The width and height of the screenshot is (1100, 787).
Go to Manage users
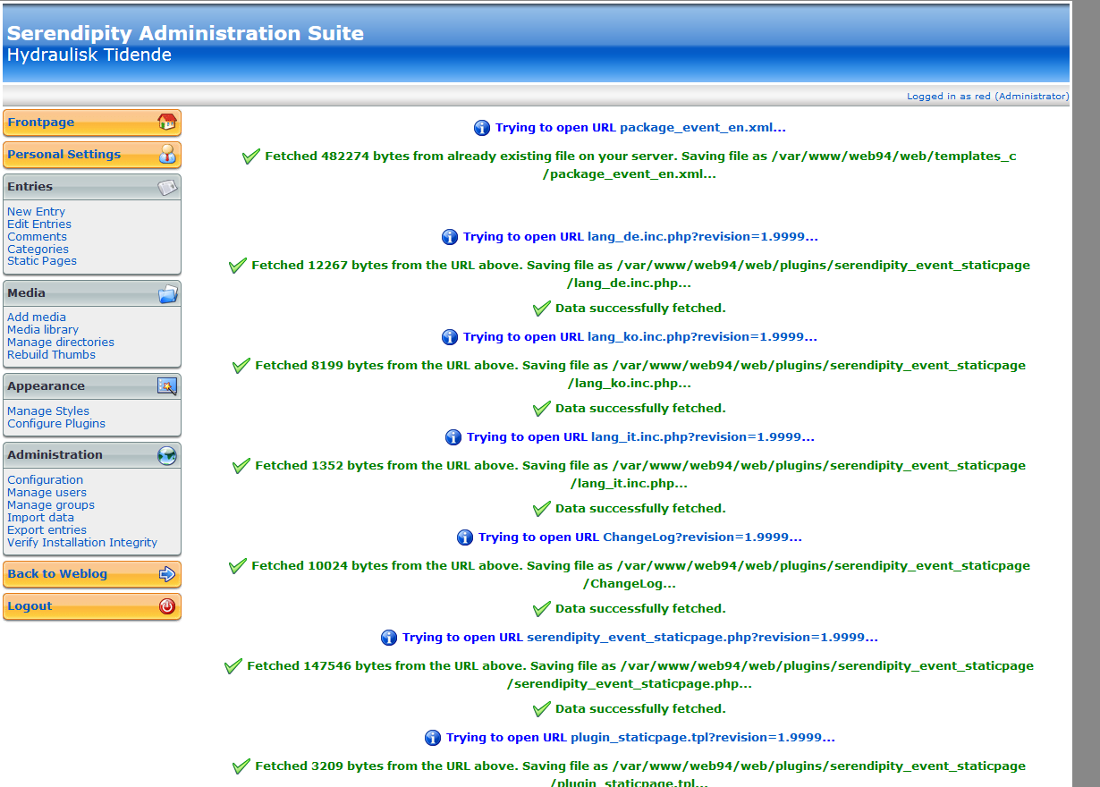(x=47, y=493)
